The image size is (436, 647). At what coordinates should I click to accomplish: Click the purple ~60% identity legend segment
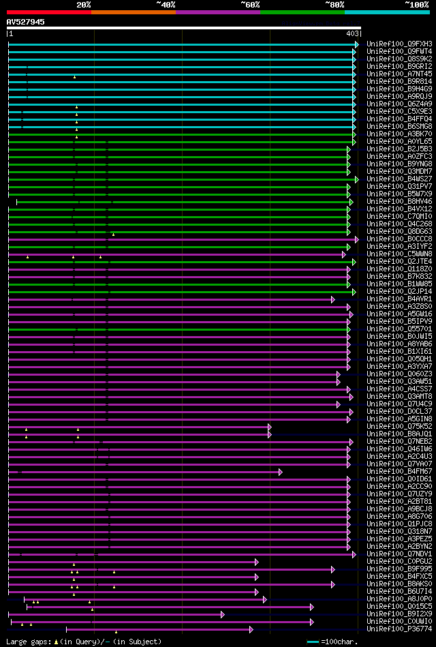pos(218,12)
